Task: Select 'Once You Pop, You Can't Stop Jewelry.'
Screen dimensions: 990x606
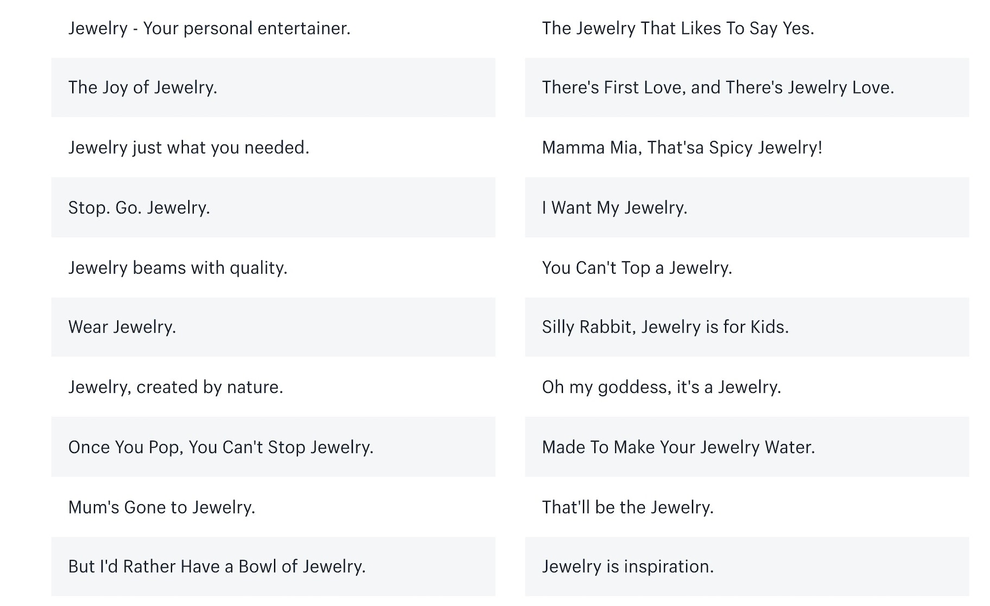Action: coord(221,447)
